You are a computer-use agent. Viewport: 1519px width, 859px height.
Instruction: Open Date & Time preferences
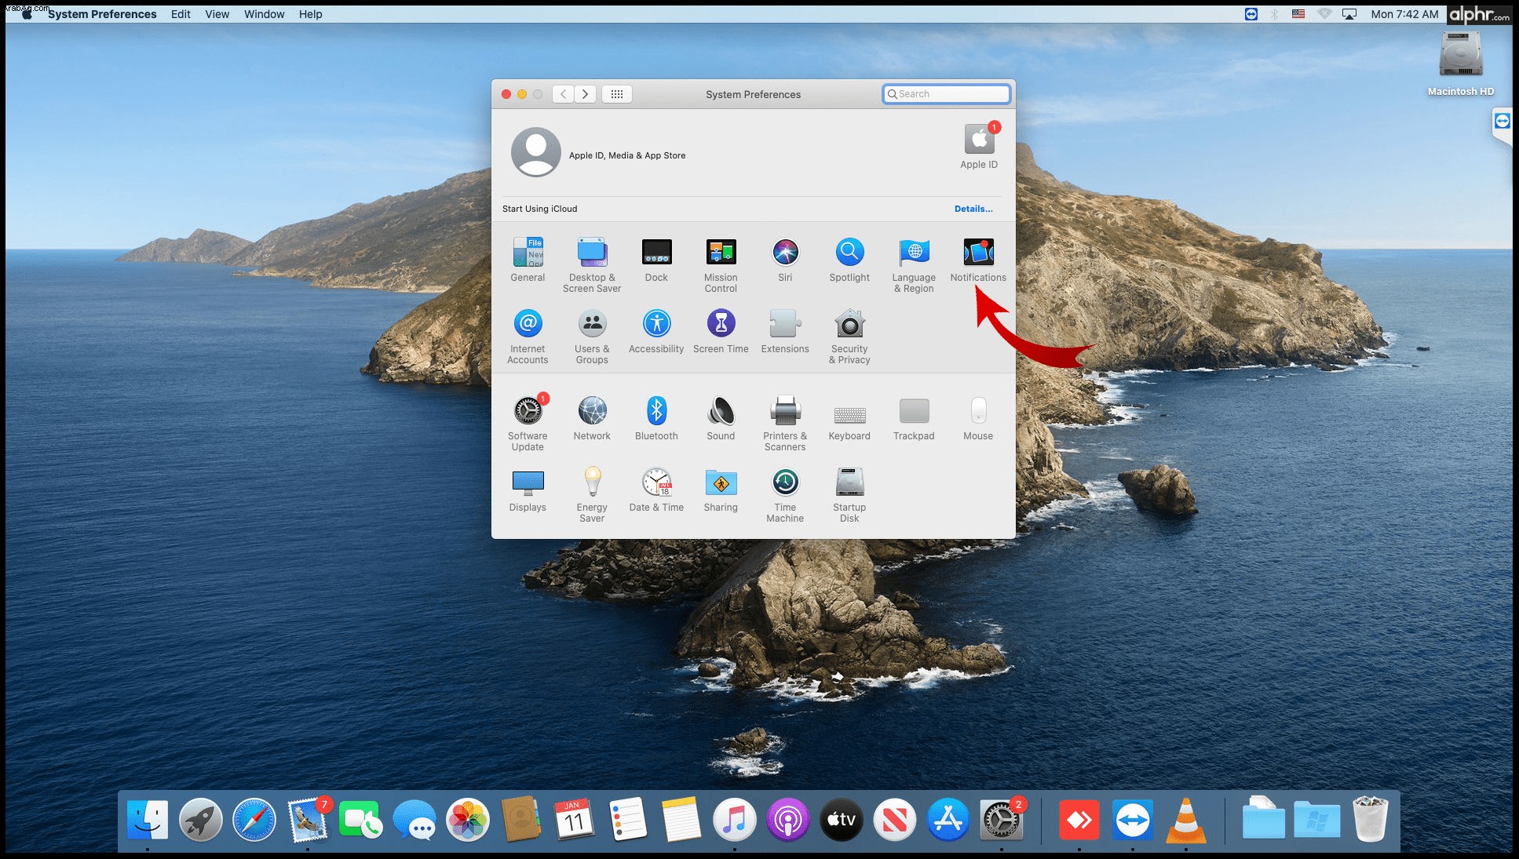click(656, 490)
